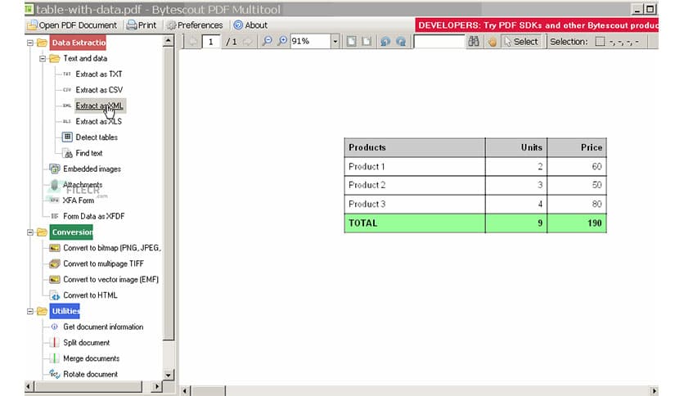The width and height of the screenshot is (684, 396).
Task: Click the Rotate document icon
Action: (x=55, y=374)
